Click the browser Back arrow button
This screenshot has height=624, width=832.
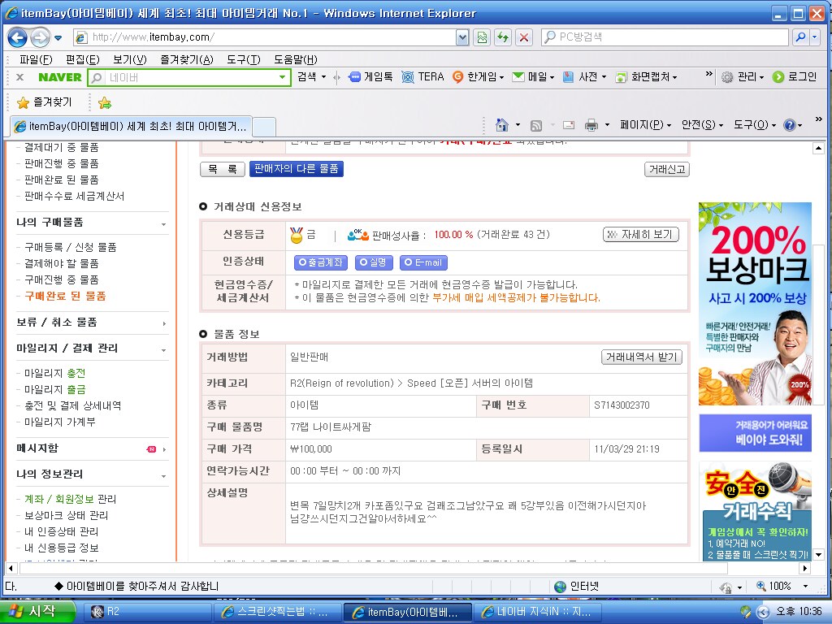coord(18,37)
